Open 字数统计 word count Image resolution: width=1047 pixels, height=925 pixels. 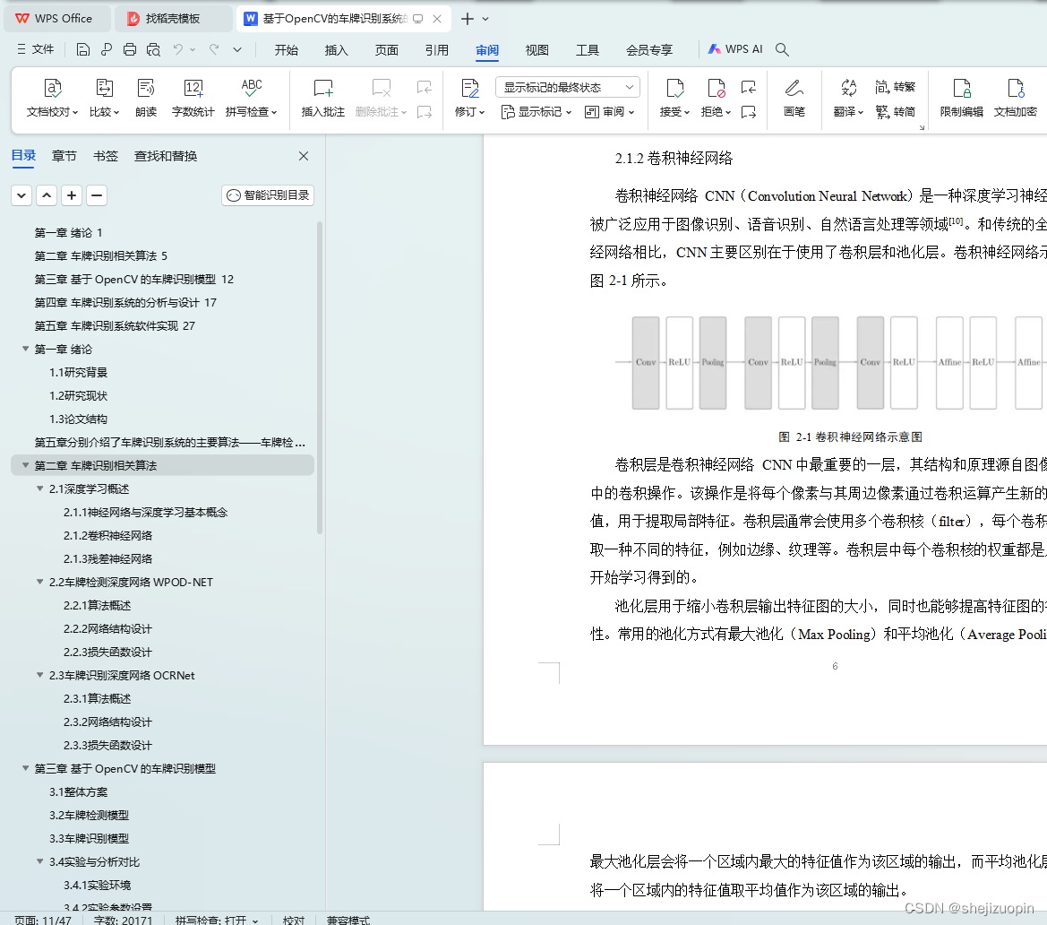pyautogui.click(x=193, y=98)
